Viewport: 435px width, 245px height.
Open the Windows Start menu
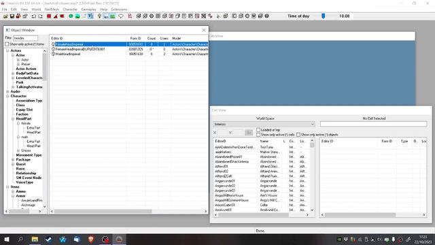(x=6, y=239)
